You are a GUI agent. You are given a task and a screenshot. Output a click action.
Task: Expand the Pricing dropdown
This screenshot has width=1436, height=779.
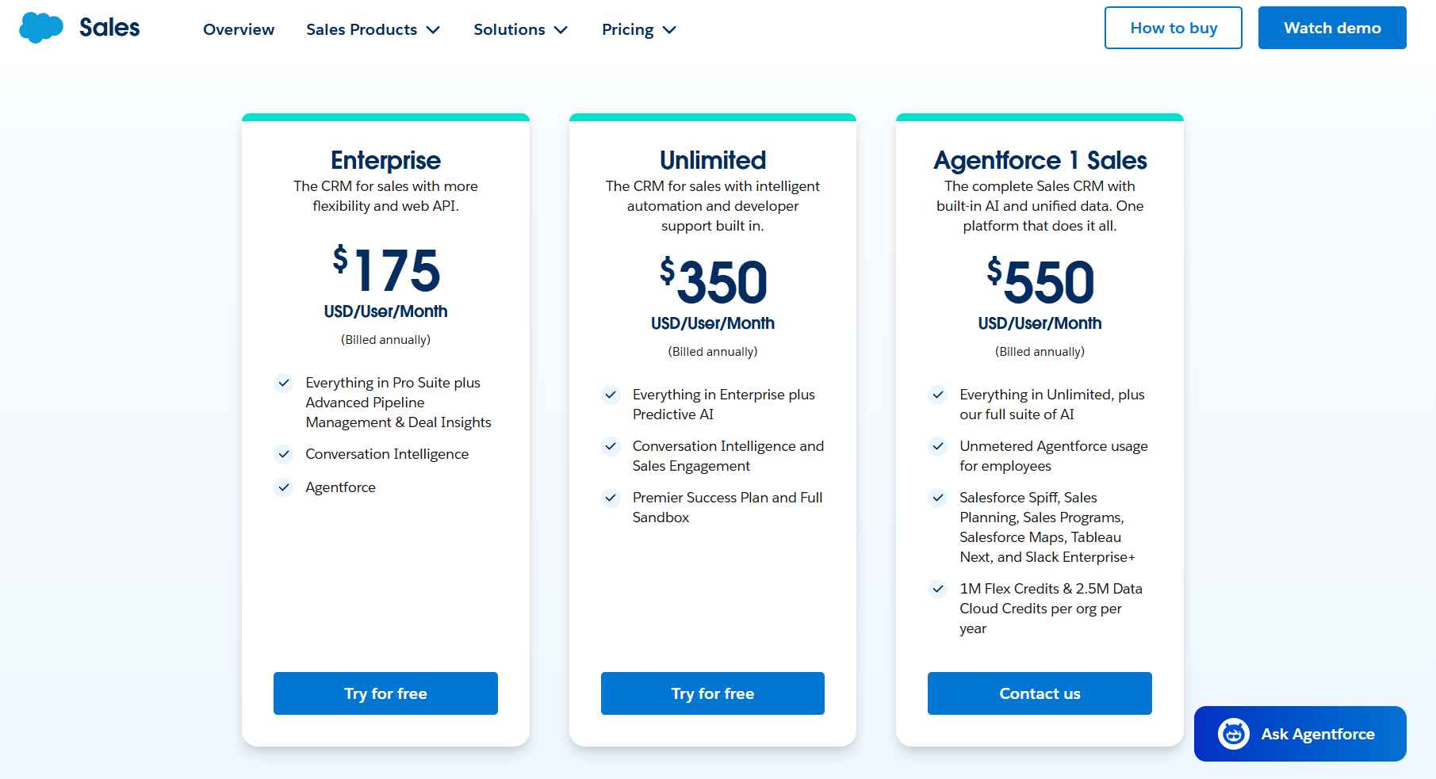(x=638, y=29)
